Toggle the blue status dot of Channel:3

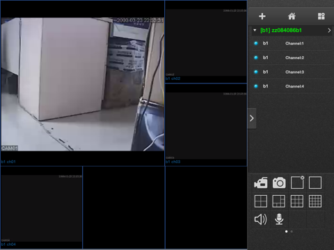[256, 72]
